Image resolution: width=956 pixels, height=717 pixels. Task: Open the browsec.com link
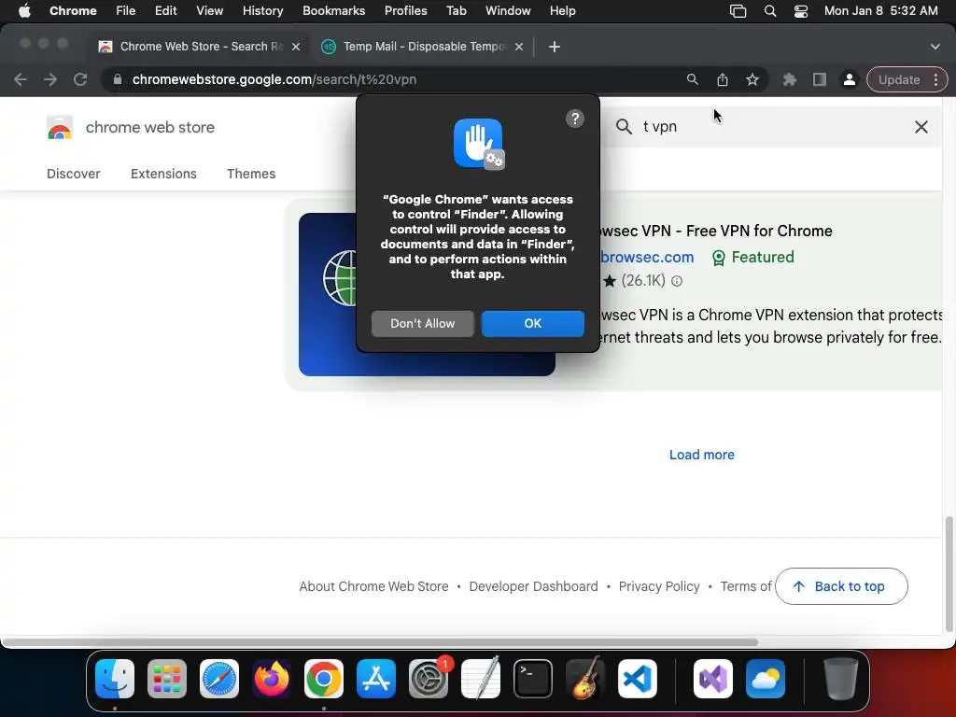(x=647, y=258)
